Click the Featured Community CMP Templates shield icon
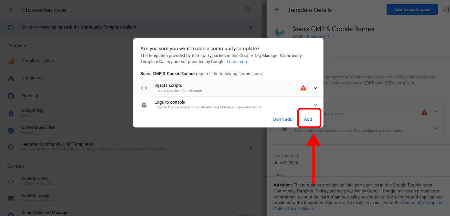This screenshot has width=450, height=216. click(x=11, y=147)
